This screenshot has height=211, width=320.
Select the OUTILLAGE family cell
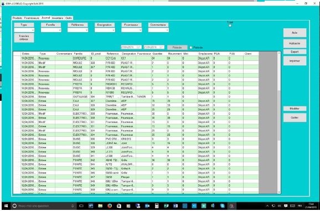[x=81, y=97]
